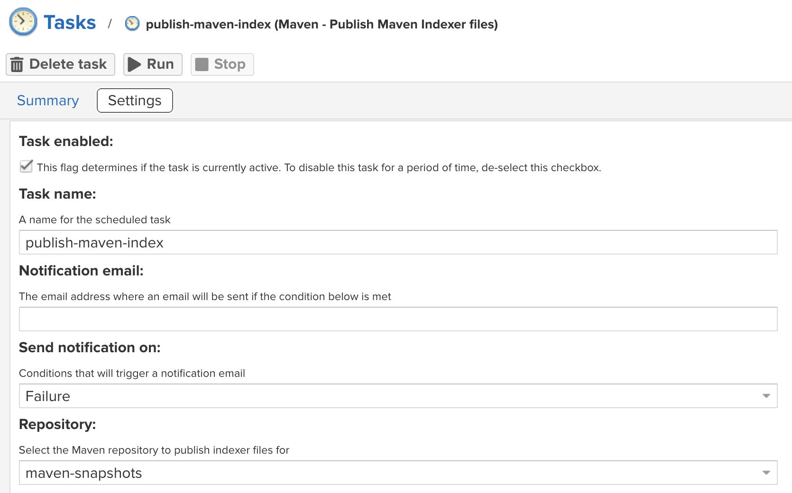Open the Send notification on dropdown arrow

[766, 396]
